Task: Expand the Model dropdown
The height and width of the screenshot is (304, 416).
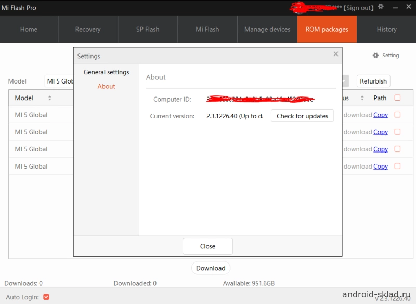Action: 60,81
